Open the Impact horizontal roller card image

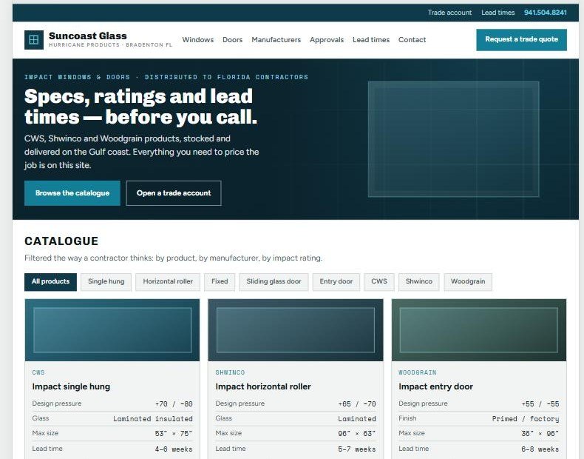click(296, 330)
